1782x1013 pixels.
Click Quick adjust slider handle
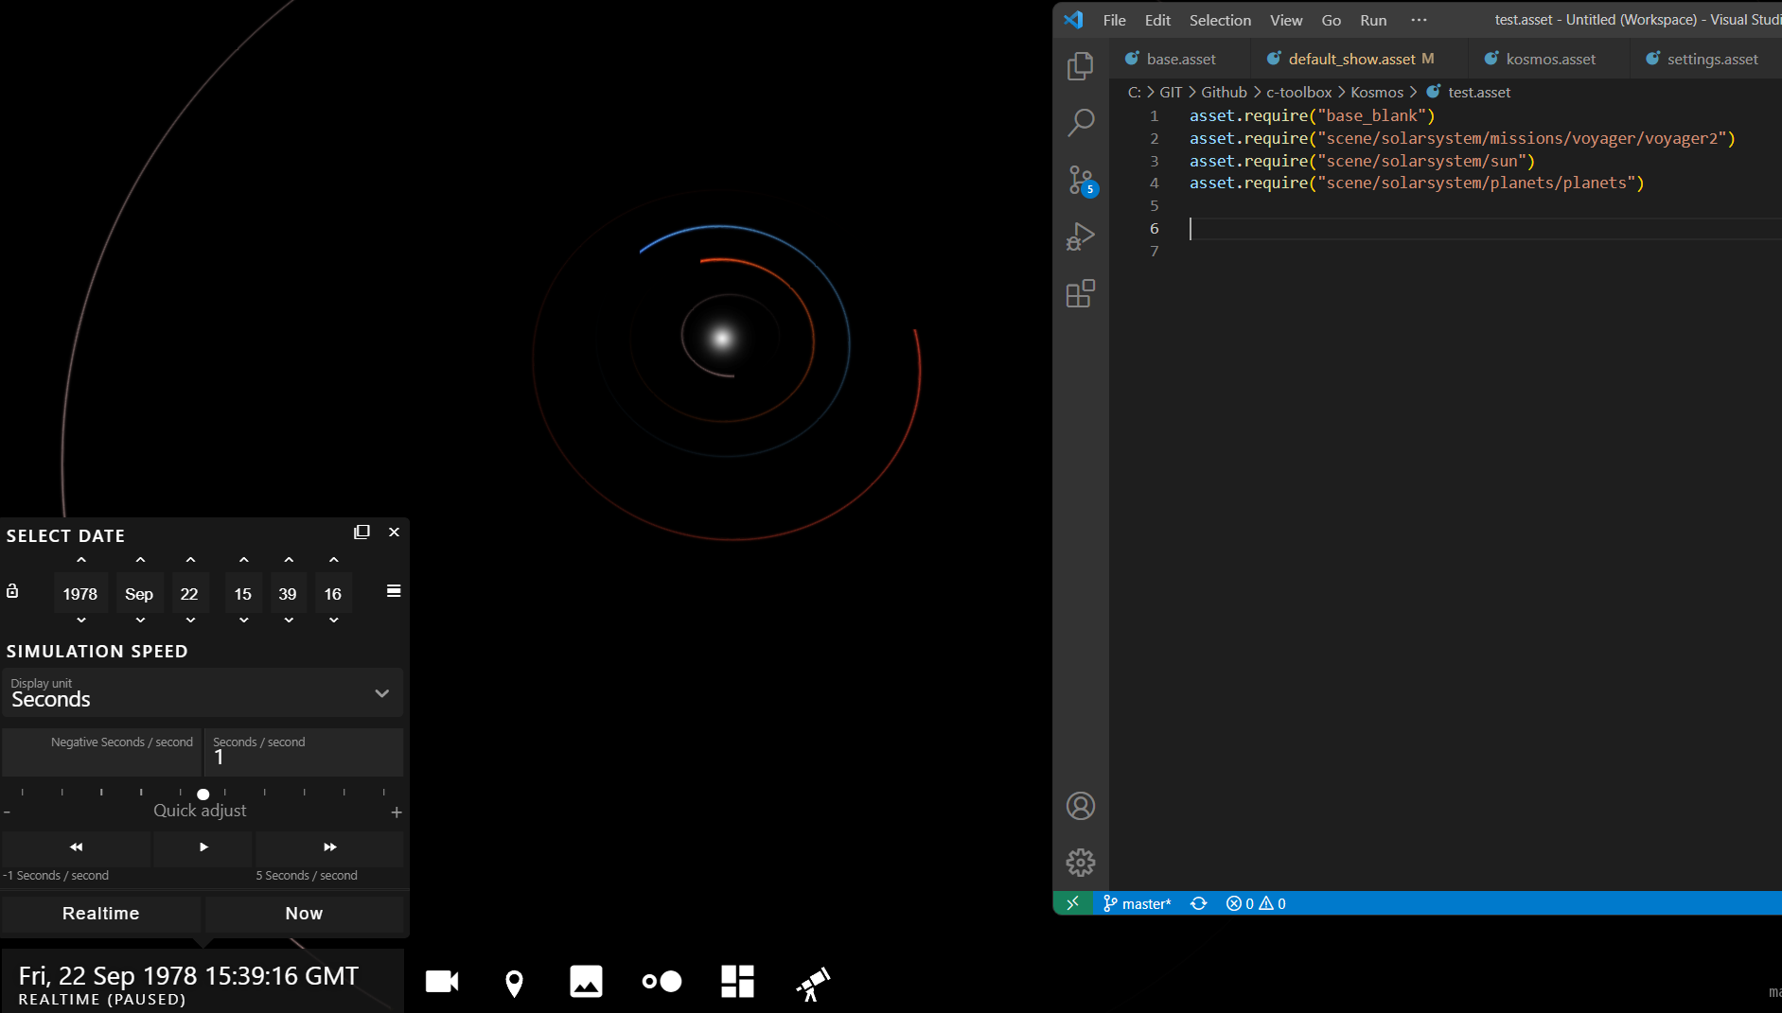tap(203, 795)
